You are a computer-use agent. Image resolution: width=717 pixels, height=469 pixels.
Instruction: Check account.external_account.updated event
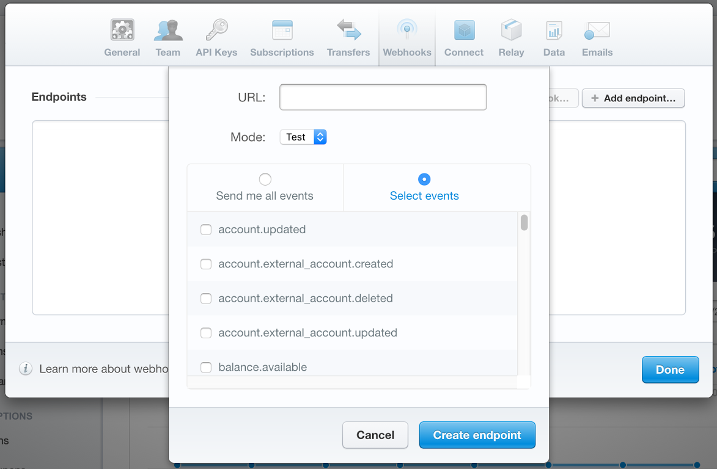[206, 333]
